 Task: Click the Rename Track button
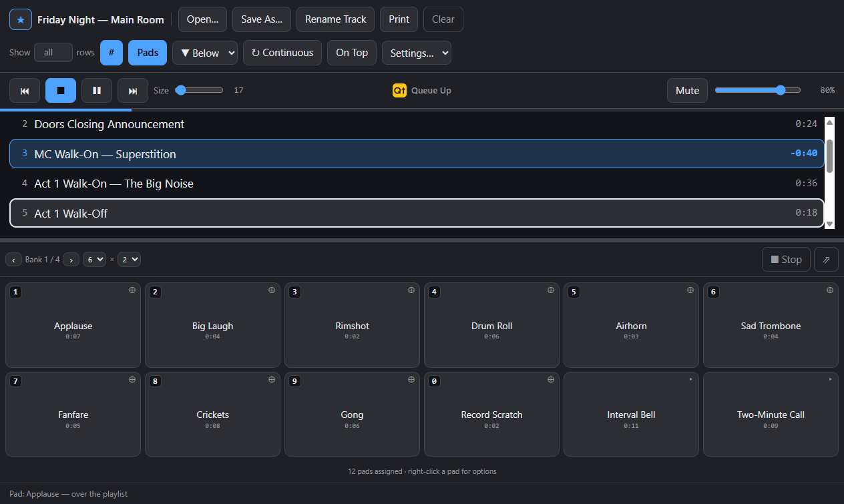coord(336,19)
